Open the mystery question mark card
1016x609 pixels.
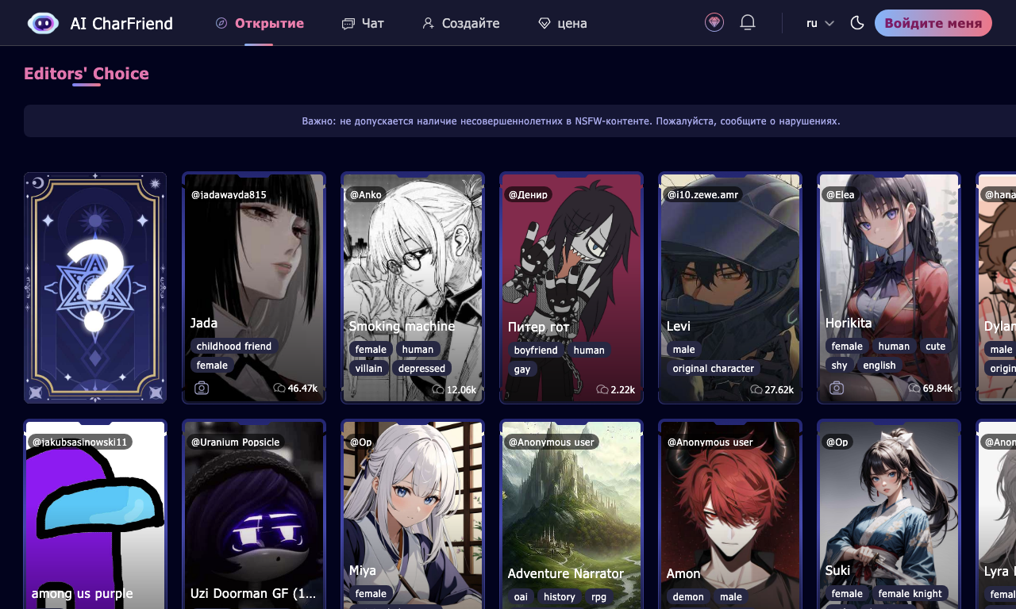(x=95, y=288)
